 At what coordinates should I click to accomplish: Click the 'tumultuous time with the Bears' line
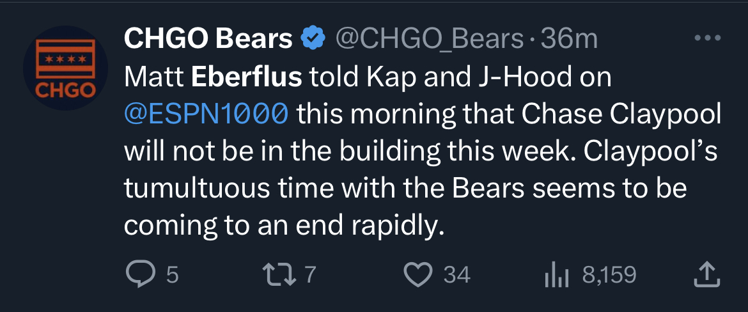coord(324,189)
